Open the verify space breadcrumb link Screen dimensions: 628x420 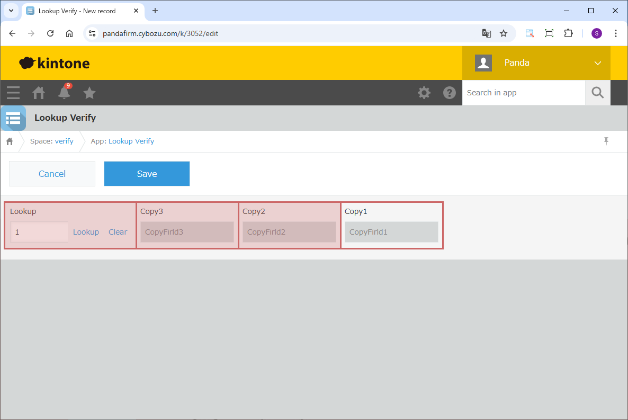(64, 141)
